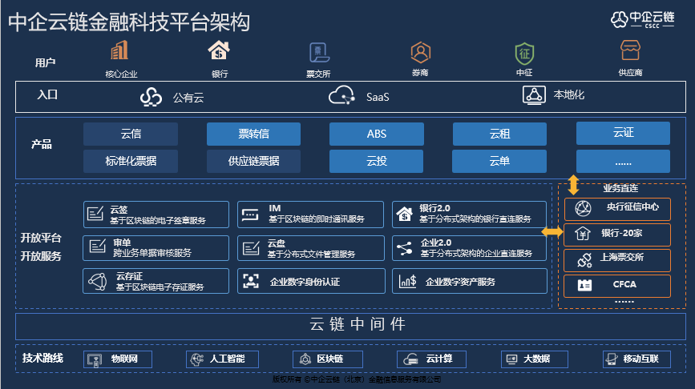Click the IM chat message icon
Screen dimensions: 695x389
point(250,215)
